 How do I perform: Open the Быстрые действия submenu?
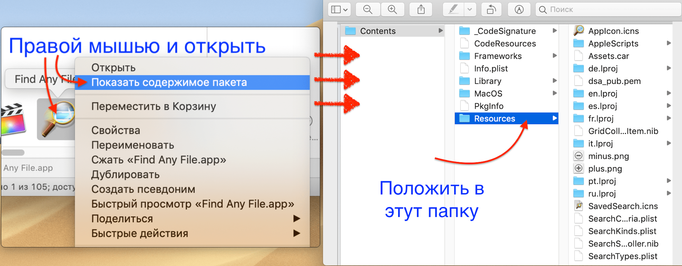(x=192, y=233)
